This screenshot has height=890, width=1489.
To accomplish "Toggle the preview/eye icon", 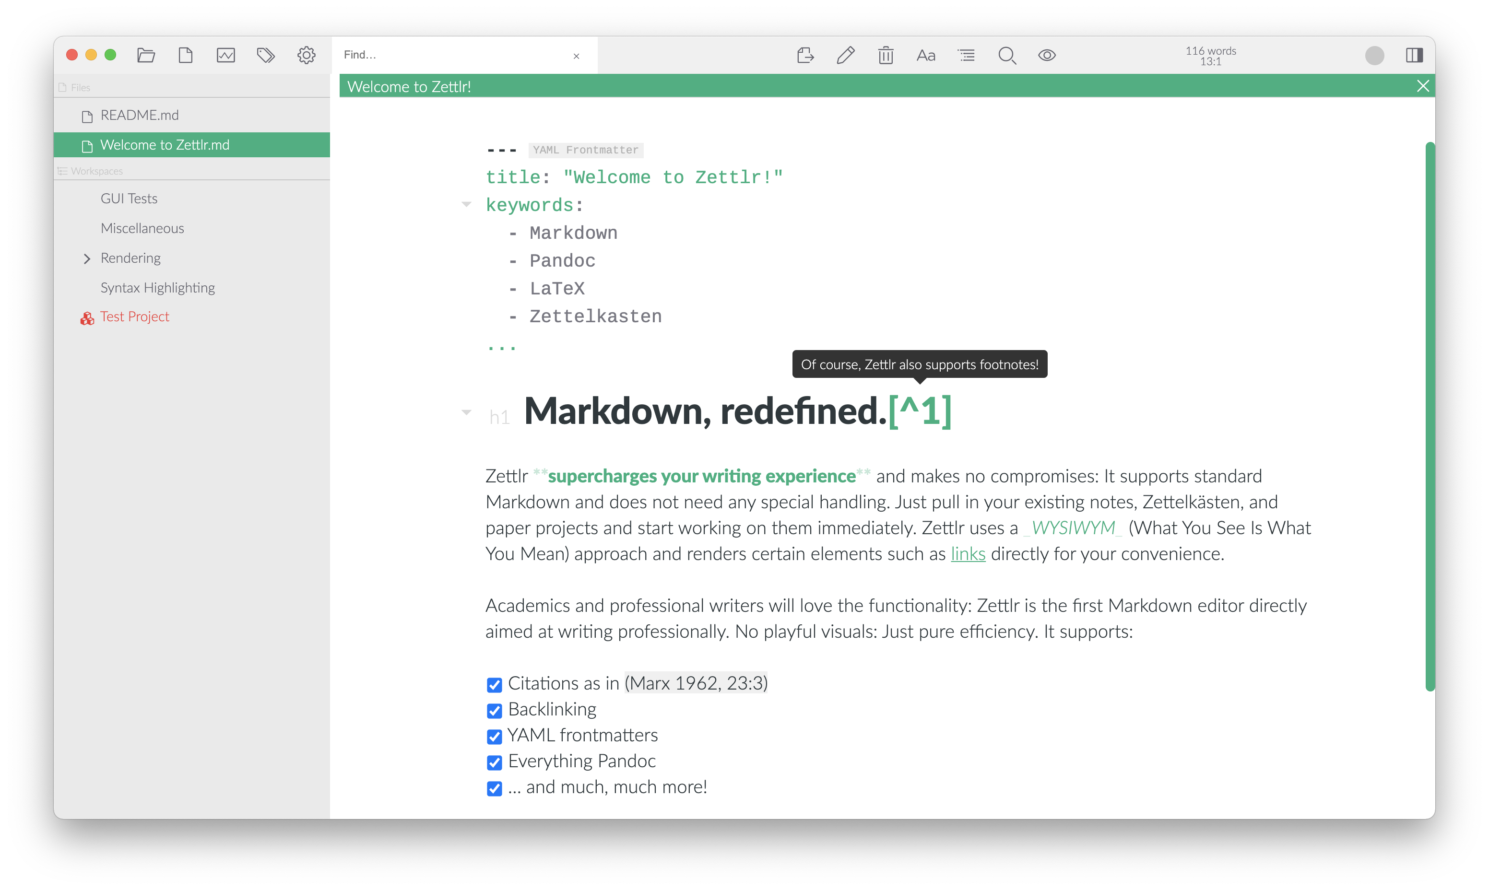I will (1047, 55).
